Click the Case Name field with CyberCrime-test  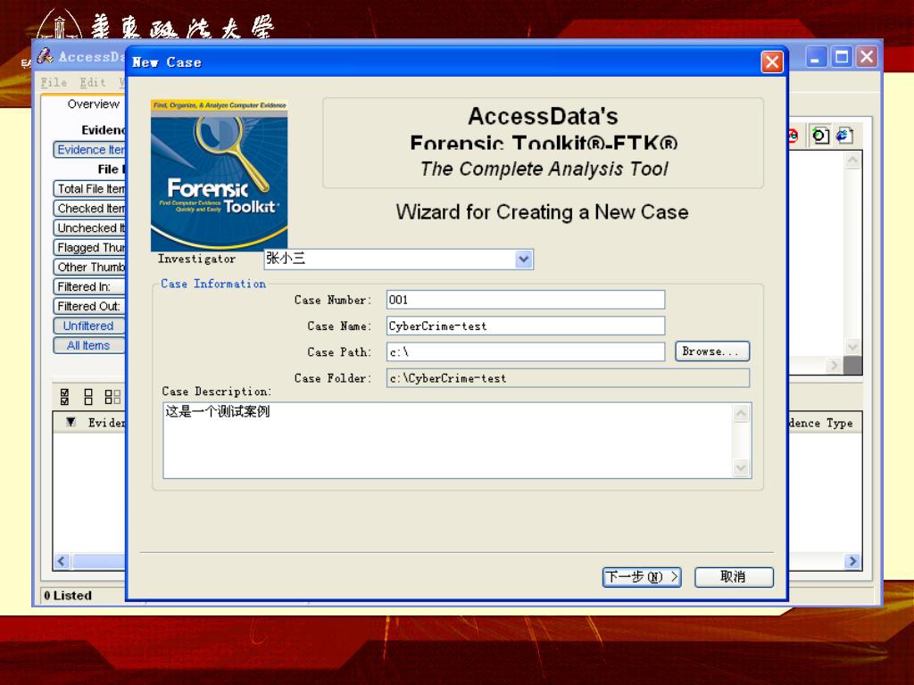pyautogui.click(x=525, y=326)
